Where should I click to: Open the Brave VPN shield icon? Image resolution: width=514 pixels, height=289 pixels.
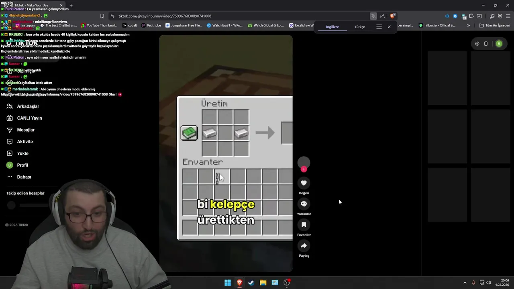pos(500,16)
